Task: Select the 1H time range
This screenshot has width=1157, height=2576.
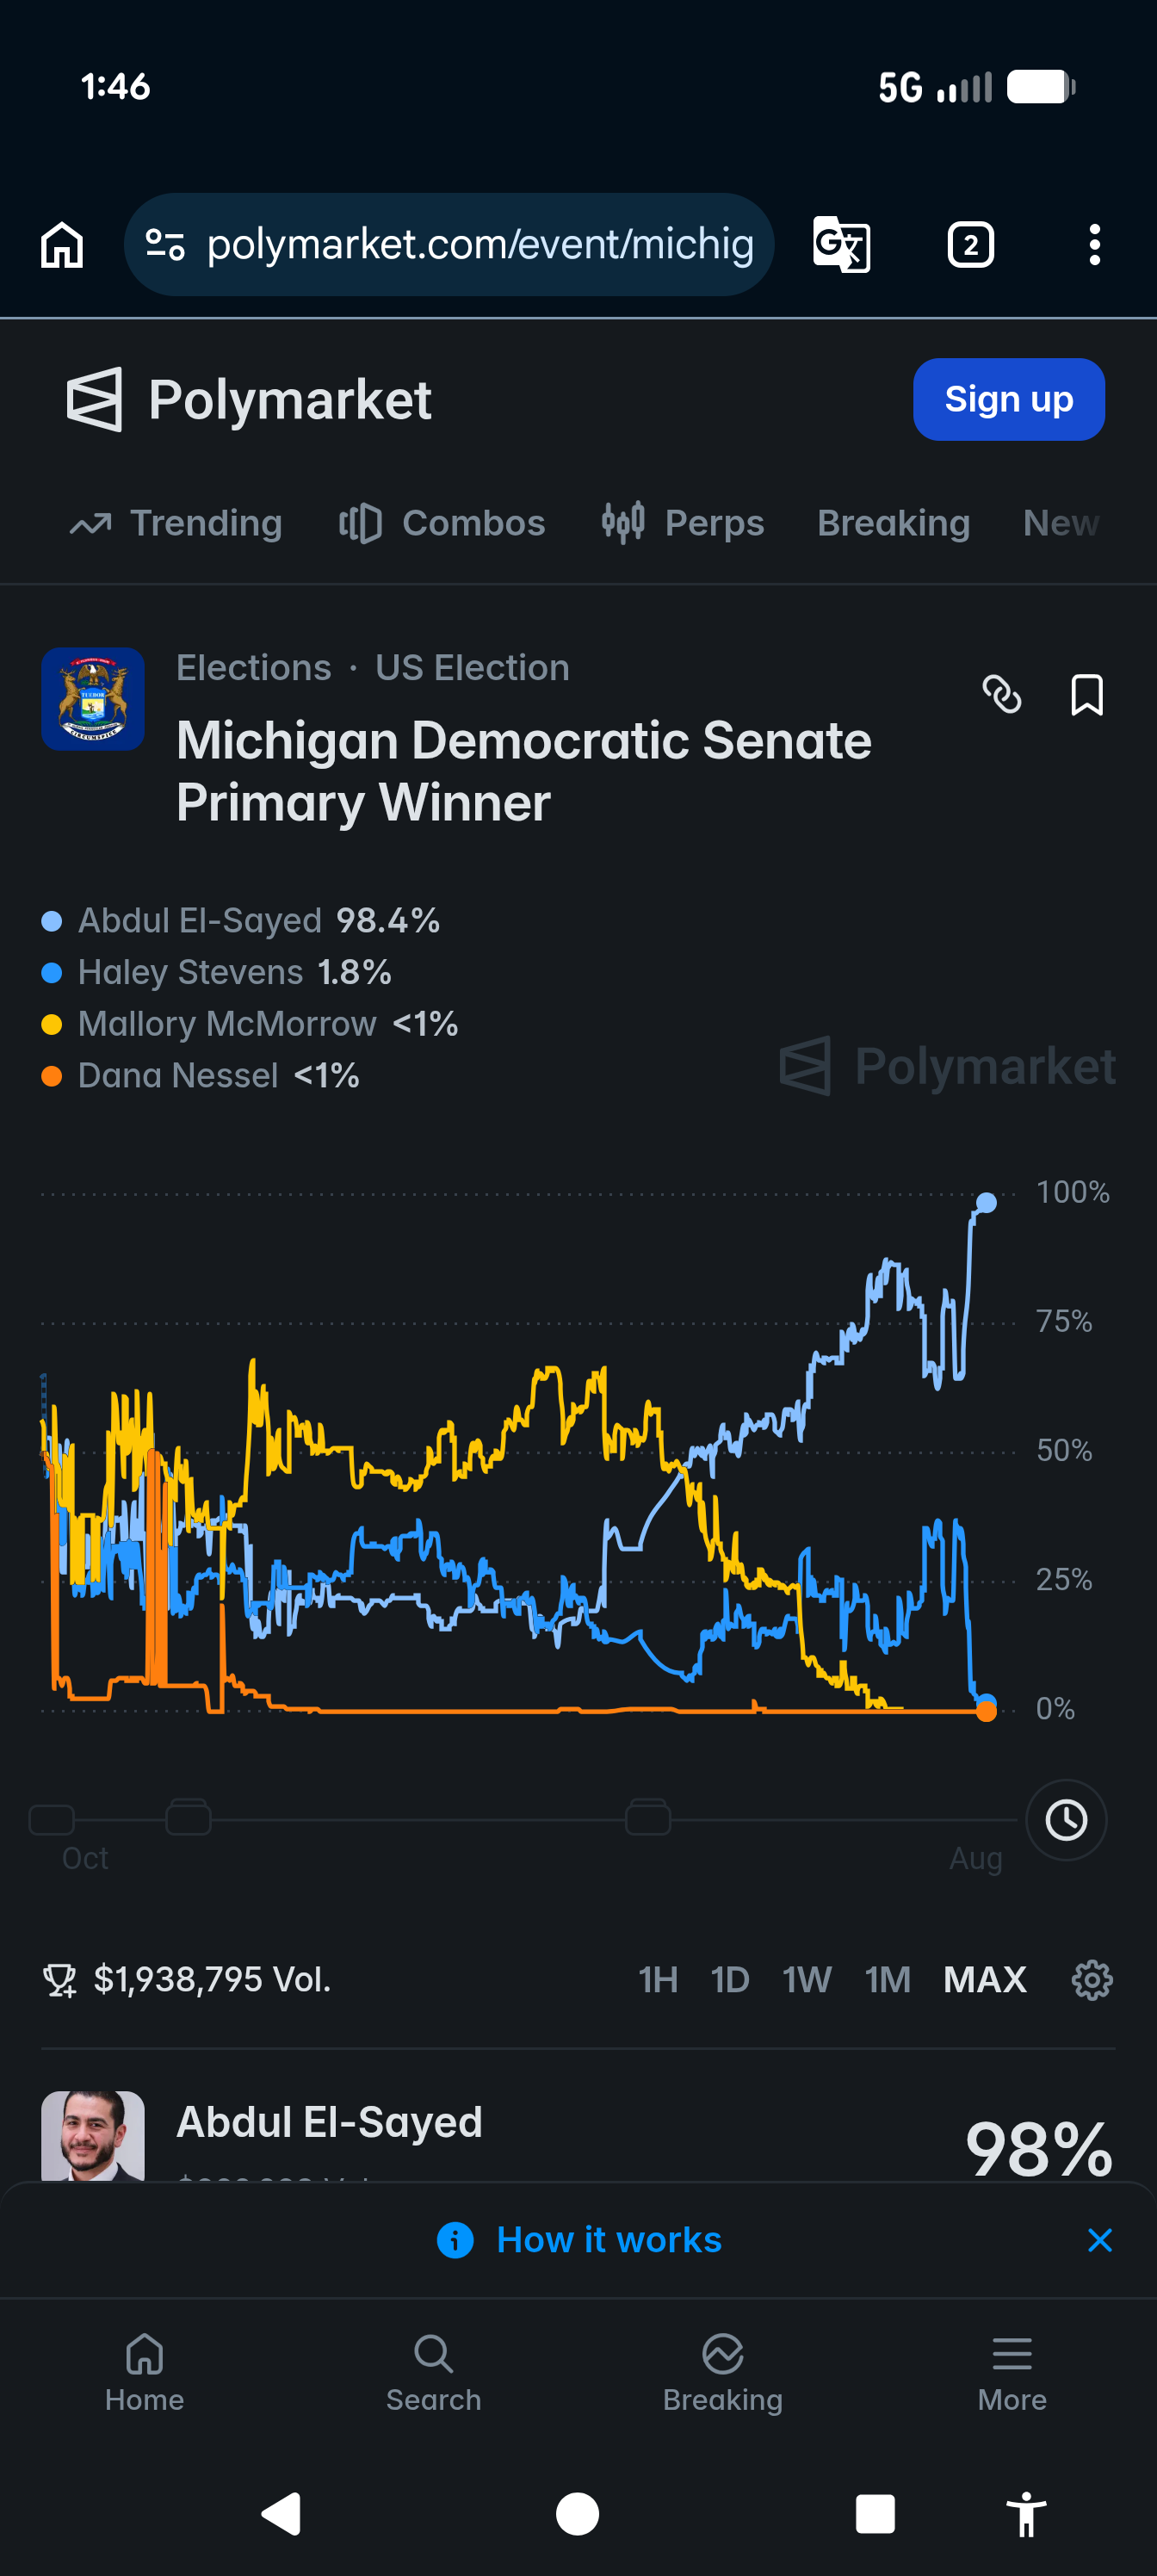Action: click(x=658, y=1979)
